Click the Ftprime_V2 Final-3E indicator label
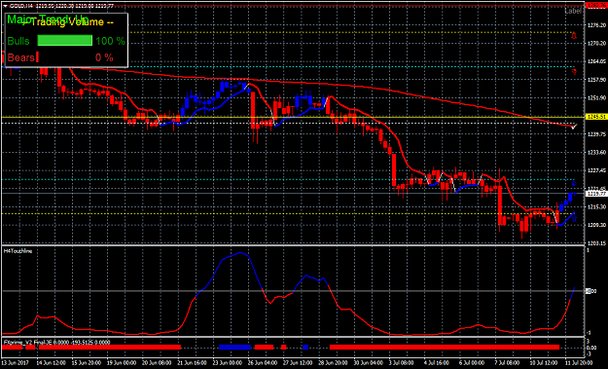 [x=56, y=343]
